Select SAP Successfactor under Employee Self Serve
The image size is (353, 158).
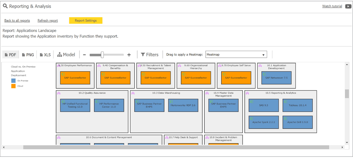(236, 78)
